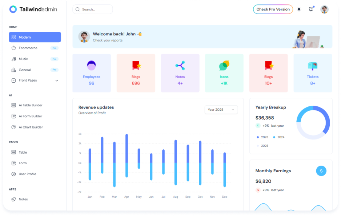Click the Check Pro Version button
Viewport: 341px width, 216px height.
273,9
